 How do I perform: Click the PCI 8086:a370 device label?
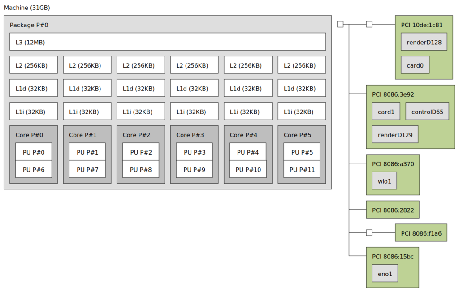pyautogui.click(x=393, y=164)
